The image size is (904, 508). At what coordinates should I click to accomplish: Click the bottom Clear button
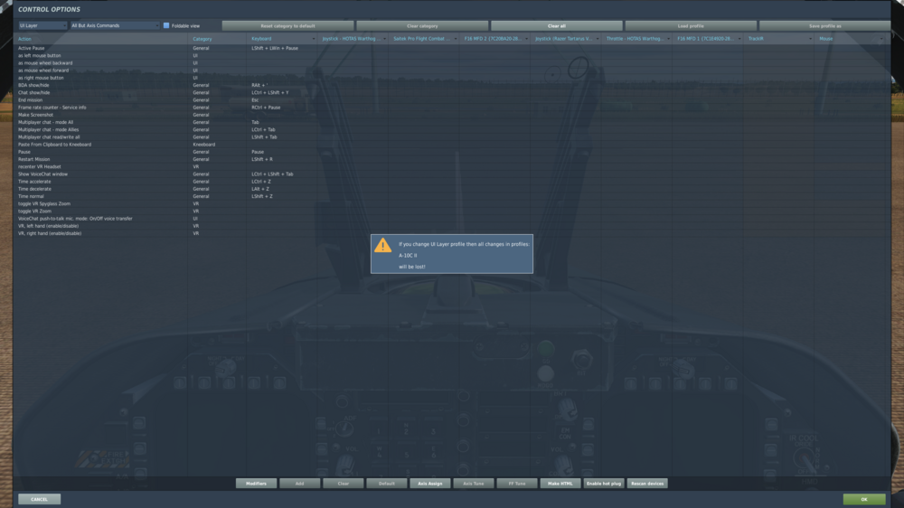tap(343, 484)
